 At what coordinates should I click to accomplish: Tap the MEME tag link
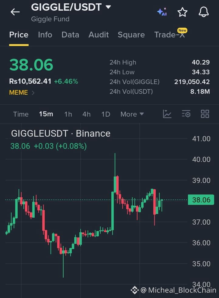(x=19, y=93)
